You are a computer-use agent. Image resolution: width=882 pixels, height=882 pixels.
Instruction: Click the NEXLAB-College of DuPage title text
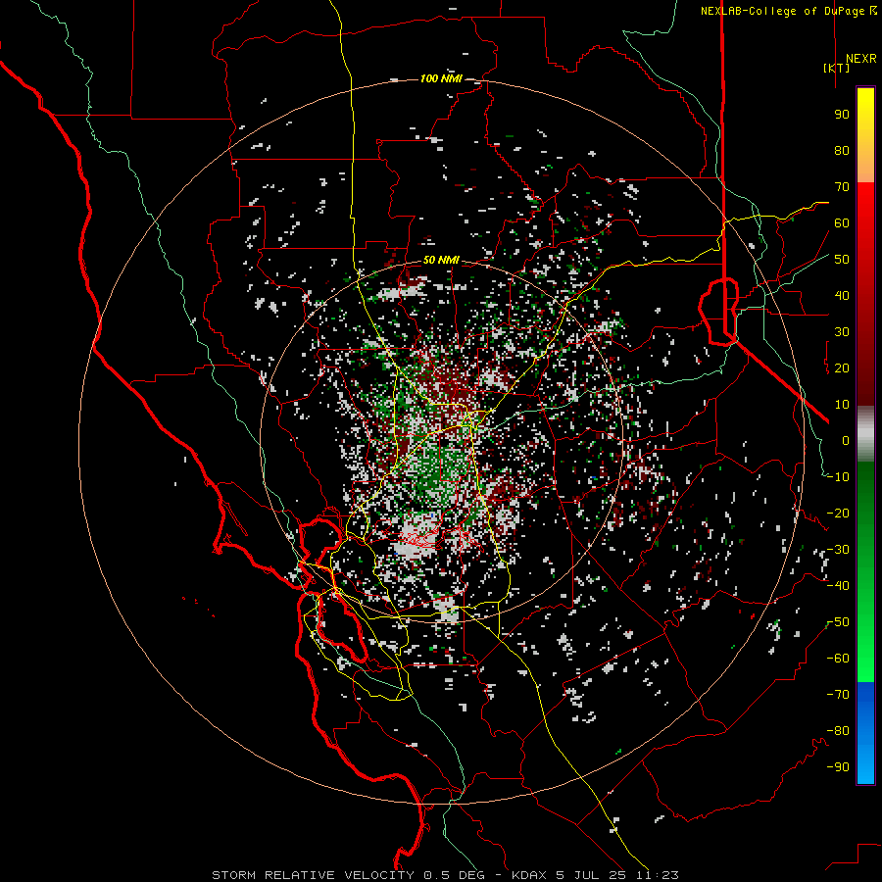tap(782, 11)
